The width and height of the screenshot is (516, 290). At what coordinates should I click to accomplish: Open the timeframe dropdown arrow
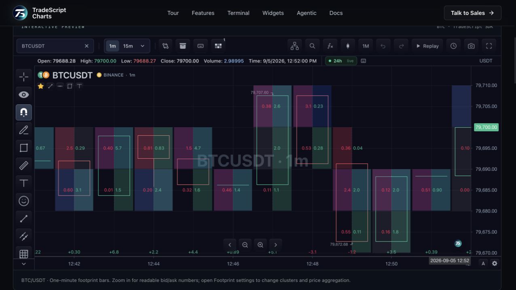142,46
